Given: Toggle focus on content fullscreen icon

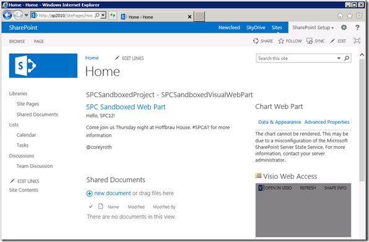Looking at the screenshot, I should 357,41.
